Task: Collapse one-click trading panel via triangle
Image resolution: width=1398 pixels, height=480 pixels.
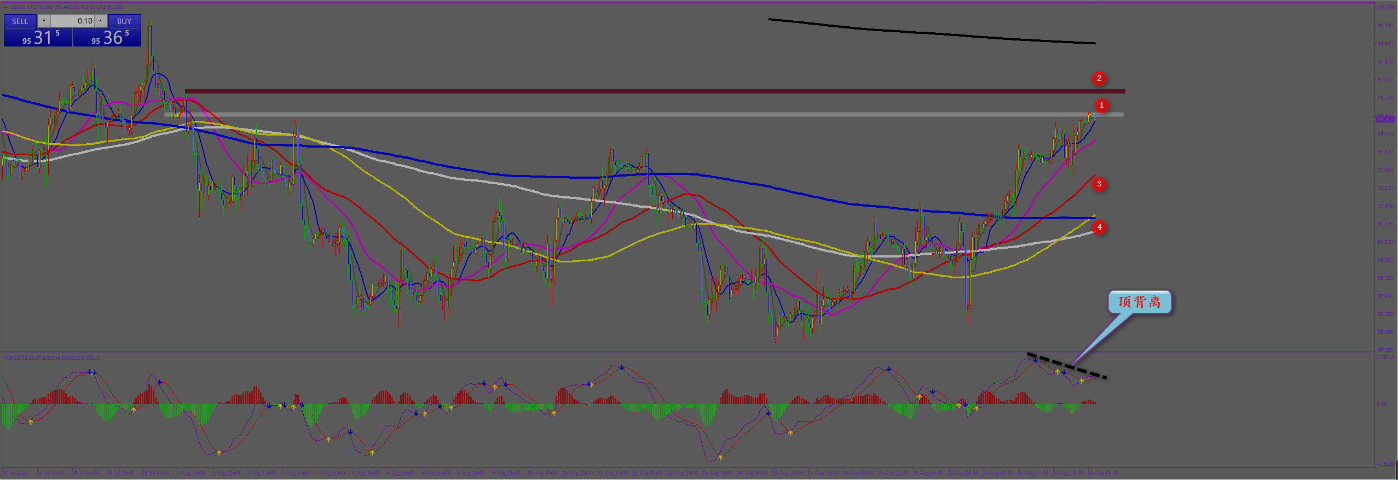Action: [6, 7]
